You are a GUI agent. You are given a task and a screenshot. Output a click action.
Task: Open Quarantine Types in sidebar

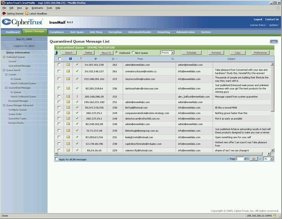[17, 118]
